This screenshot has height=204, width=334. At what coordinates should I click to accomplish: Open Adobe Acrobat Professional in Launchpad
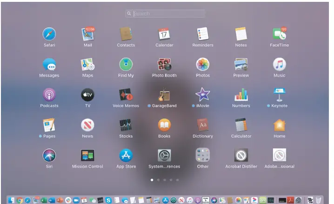[279, 155]
